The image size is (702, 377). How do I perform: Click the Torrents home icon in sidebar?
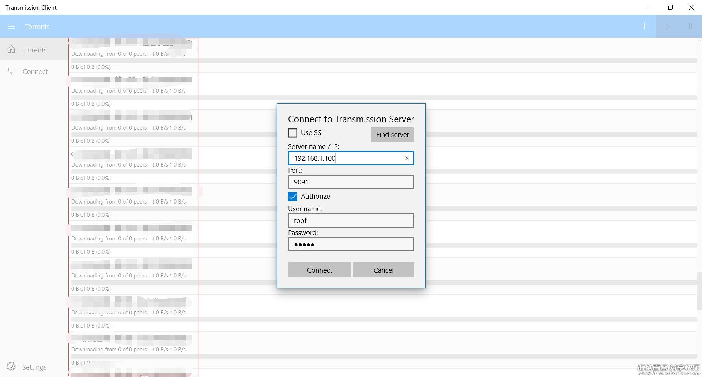[x=11, y=49]
